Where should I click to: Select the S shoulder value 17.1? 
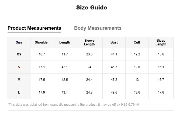coord(42,67)
